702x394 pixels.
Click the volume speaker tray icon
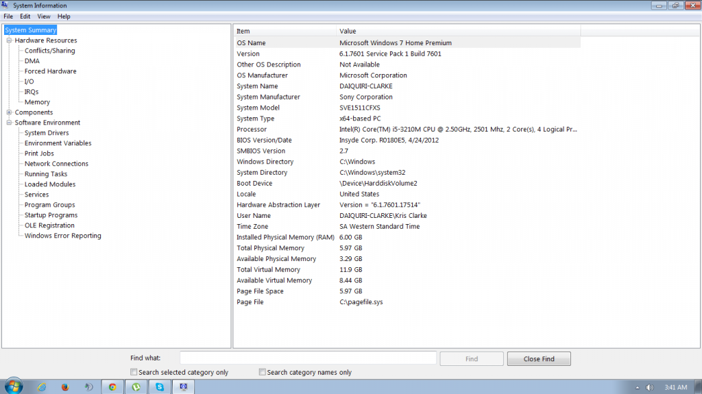[650, 387]
